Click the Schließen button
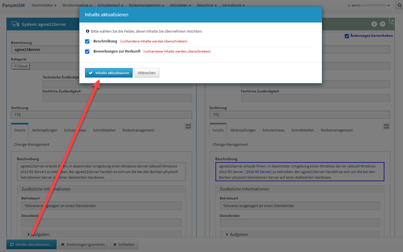Viewport: 403px width, 252px height. pyautogui.click(x=124, y=244)
